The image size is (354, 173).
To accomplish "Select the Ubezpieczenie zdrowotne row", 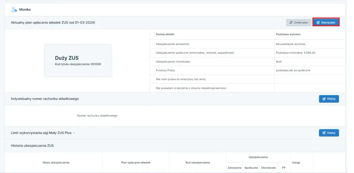I will 173,44.
